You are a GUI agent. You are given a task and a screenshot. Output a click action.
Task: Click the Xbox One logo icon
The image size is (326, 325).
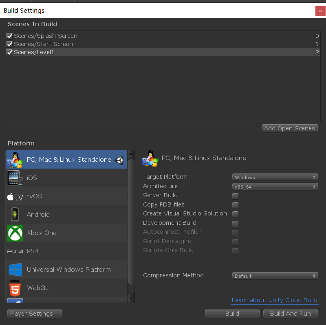(15, 233)
